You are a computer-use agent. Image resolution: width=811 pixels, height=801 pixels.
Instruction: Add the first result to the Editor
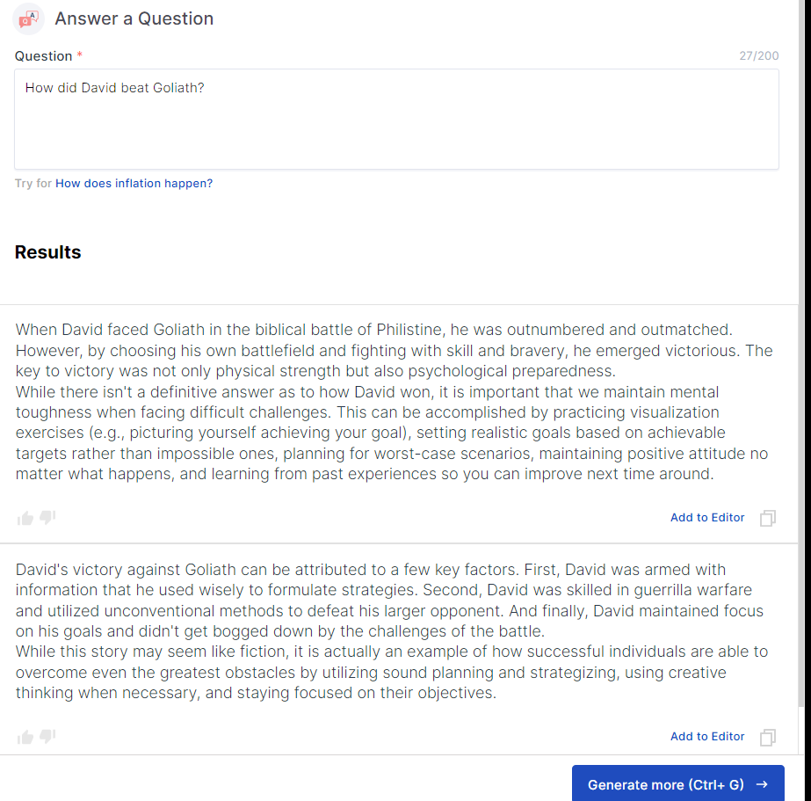[x=707, y=518]
